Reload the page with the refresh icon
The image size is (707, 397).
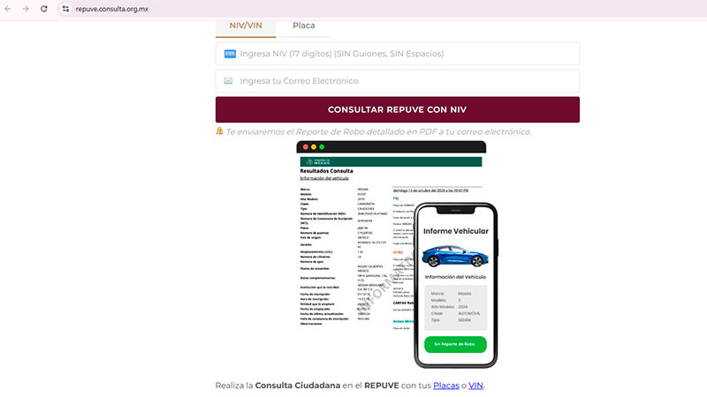pos(43,8)
